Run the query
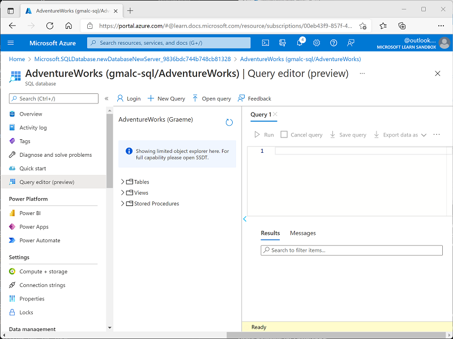Viewport: 453px width, 339px height. pos(264,135)
